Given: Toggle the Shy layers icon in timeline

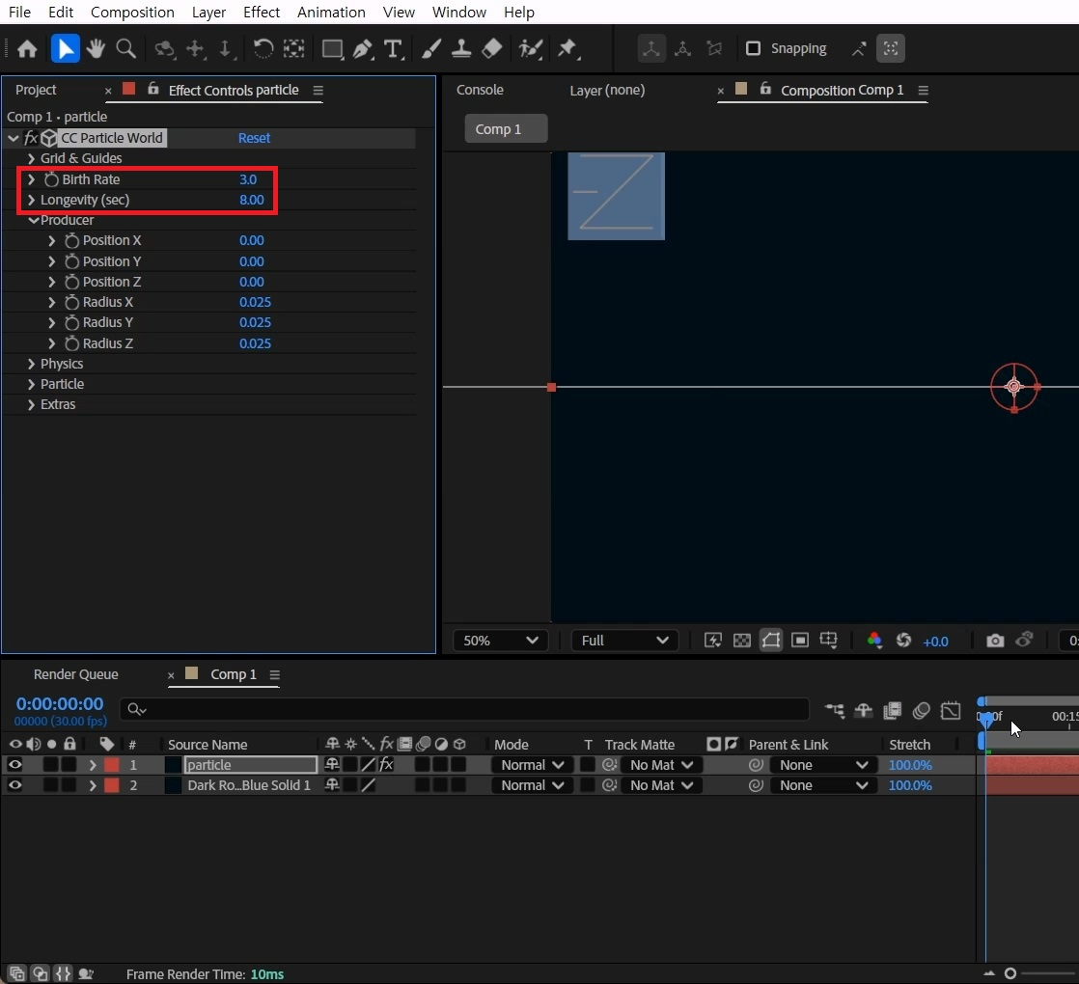Looking at the screenshot, I should (x=863, y=710).
